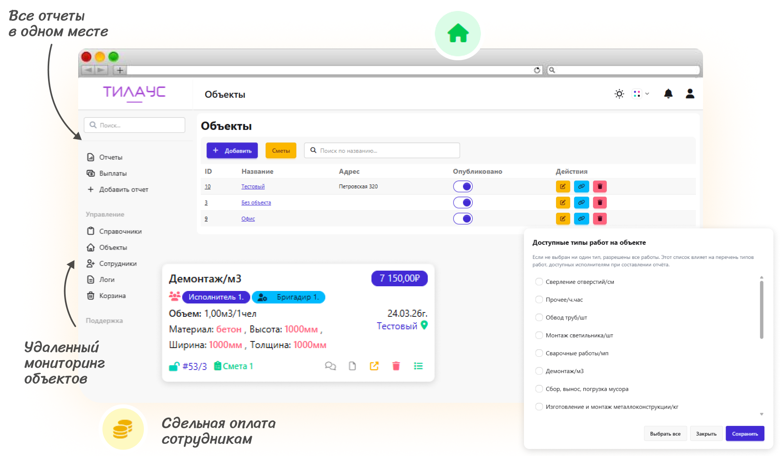The image size is (782, 456).
Task: Delete the Тестовый object
Action: click(600, 187)
